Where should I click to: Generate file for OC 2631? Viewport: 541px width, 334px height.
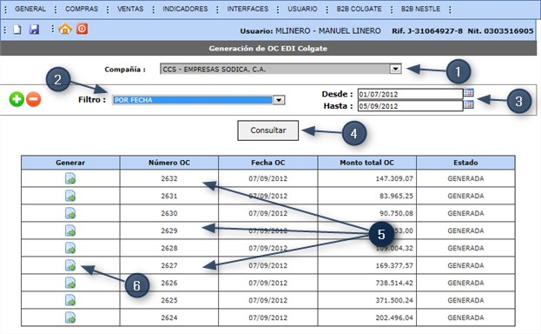click(x=70, y=196)
